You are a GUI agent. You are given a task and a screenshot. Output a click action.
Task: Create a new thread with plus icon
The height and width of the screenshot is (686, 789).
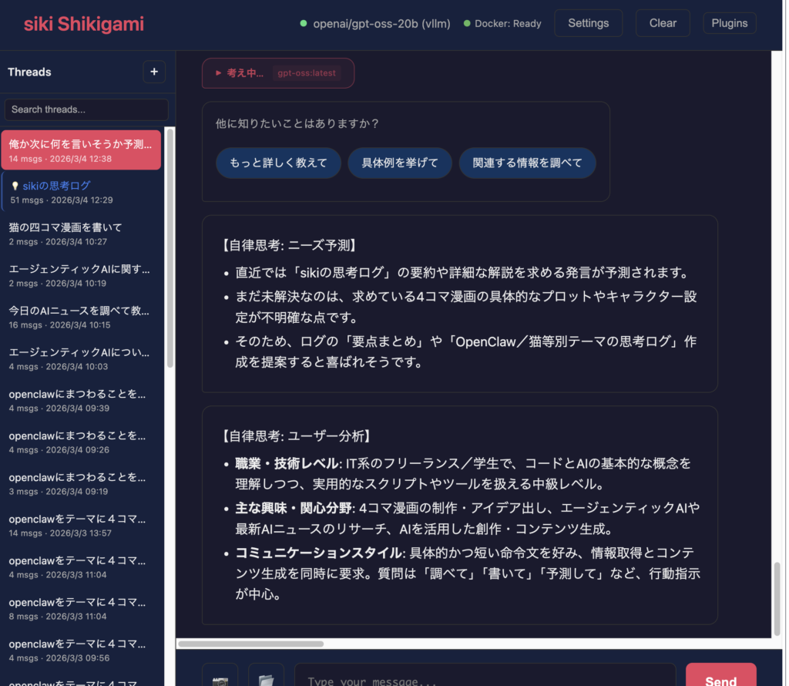click(154, 72)
